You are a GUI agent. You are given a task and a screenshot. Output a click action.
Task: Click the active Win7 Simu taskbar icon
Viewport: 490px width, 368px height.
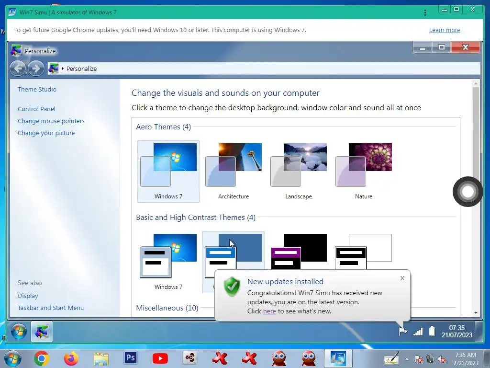click(338, 358)
